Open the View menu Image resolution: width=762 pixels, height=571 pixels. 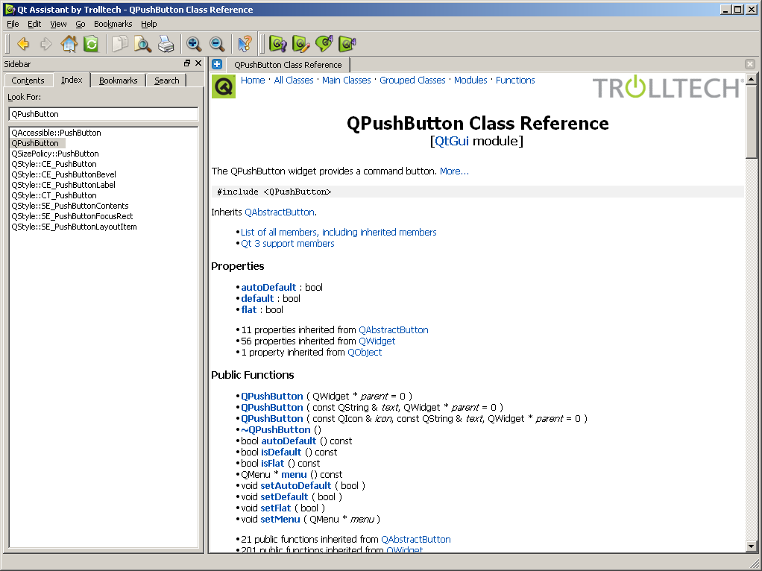(58, 24)
